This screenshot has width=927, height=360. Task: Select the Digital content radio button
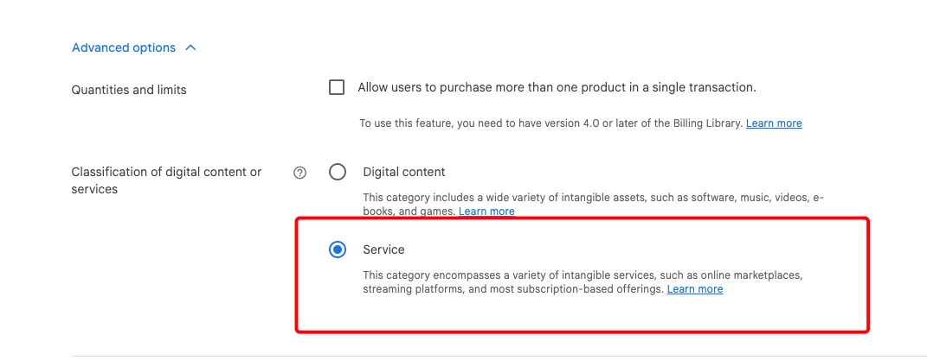[x=338, y=172]
